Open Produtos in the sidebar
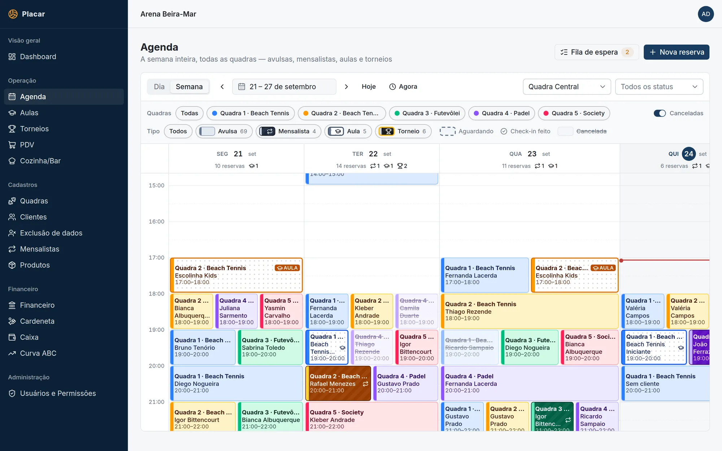Screen dimensions: 722x451 click(x=64, y=265)
